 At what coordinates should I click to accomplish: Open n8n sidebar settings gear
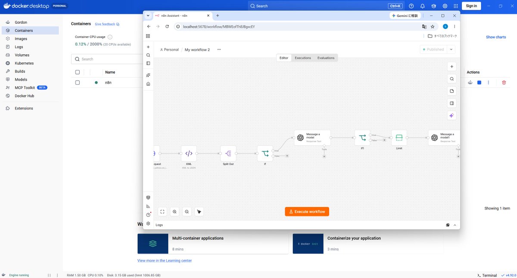point(148,224)
